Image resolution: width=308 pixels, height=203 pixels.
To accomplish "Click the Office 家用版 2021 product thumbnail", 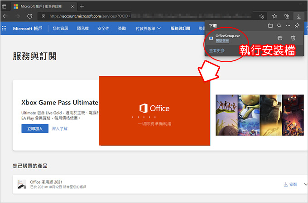I will [x=22, y=184].
